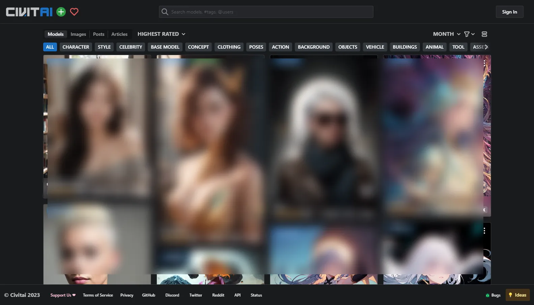Image resolution: width=534 pixels, height=305 pixels.
Task: Click the green plus upload icon
Action: 61,12
